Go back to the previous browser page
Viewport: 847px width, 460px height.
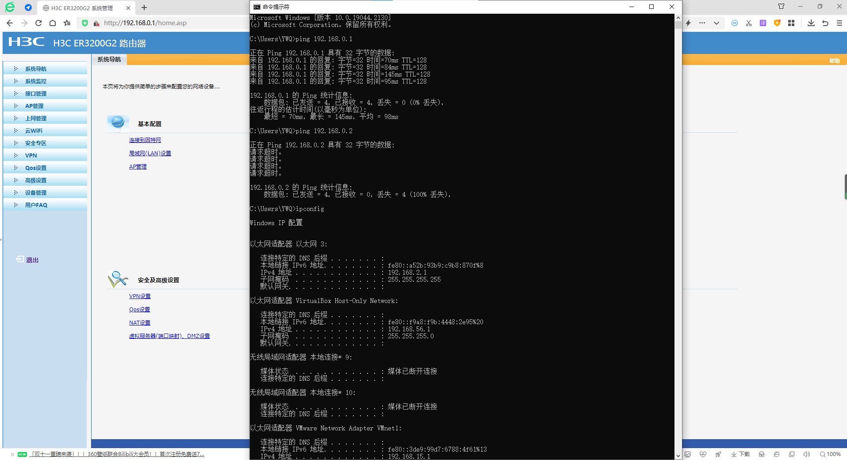(10, 23)
